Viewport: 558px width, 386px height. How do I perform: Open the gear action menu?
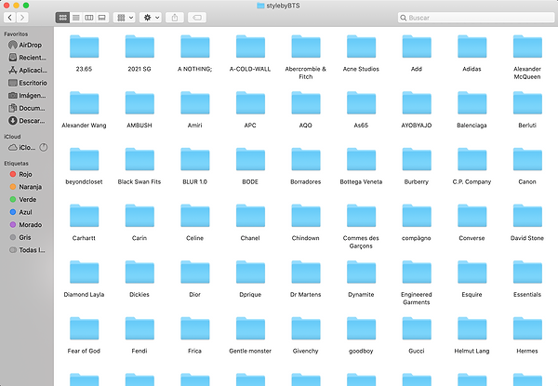(x=151, y=18)
